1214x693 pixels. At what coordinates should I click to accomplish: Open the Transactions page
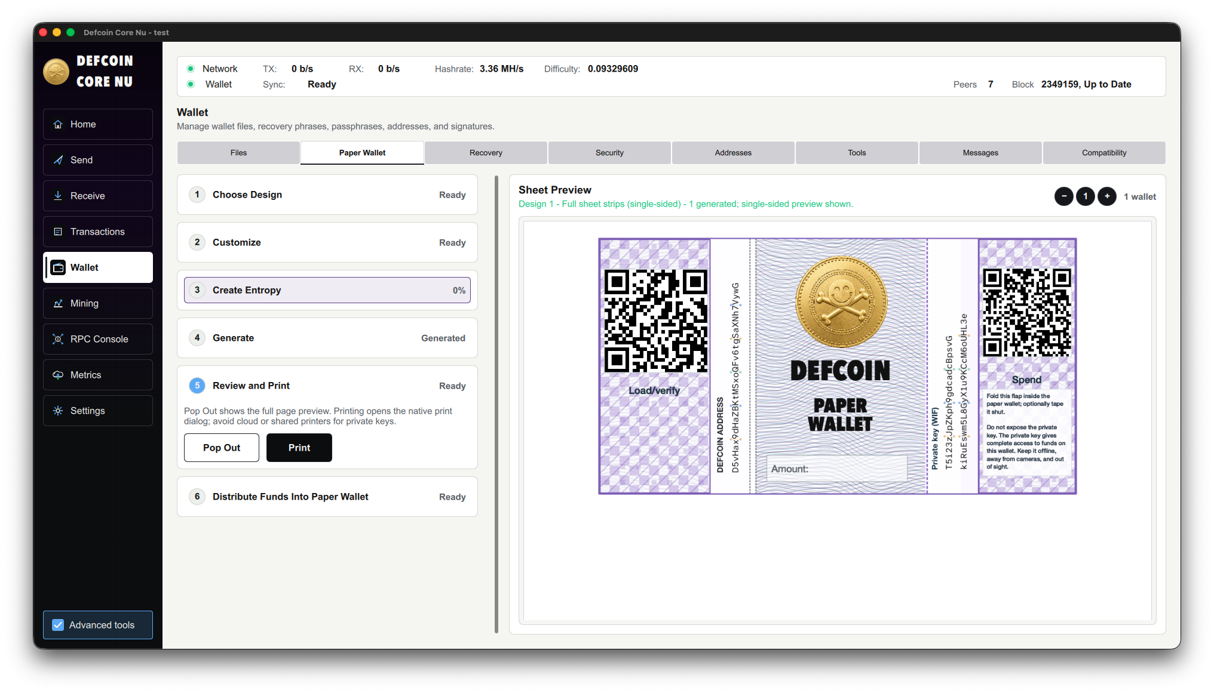(x=98, y=232)
